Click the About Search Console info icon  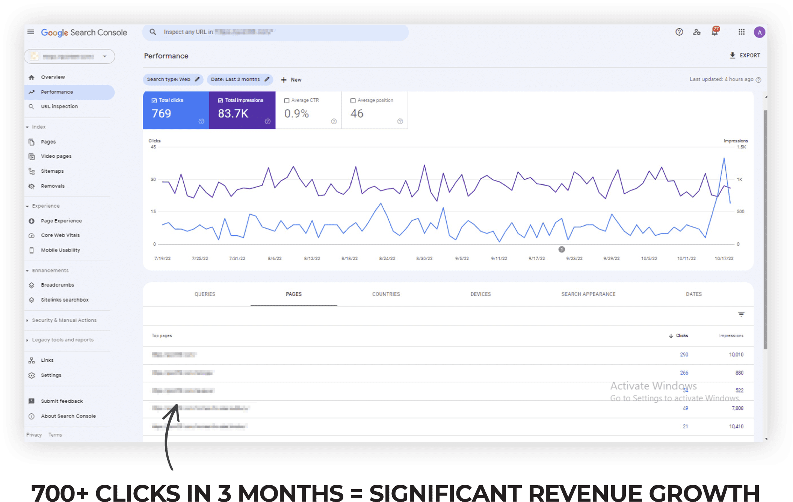click(32, 416)
